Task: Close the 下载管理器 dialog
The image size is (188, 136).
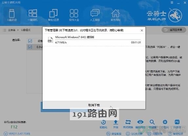Action: pyautogui.click(x=142, y=31)
